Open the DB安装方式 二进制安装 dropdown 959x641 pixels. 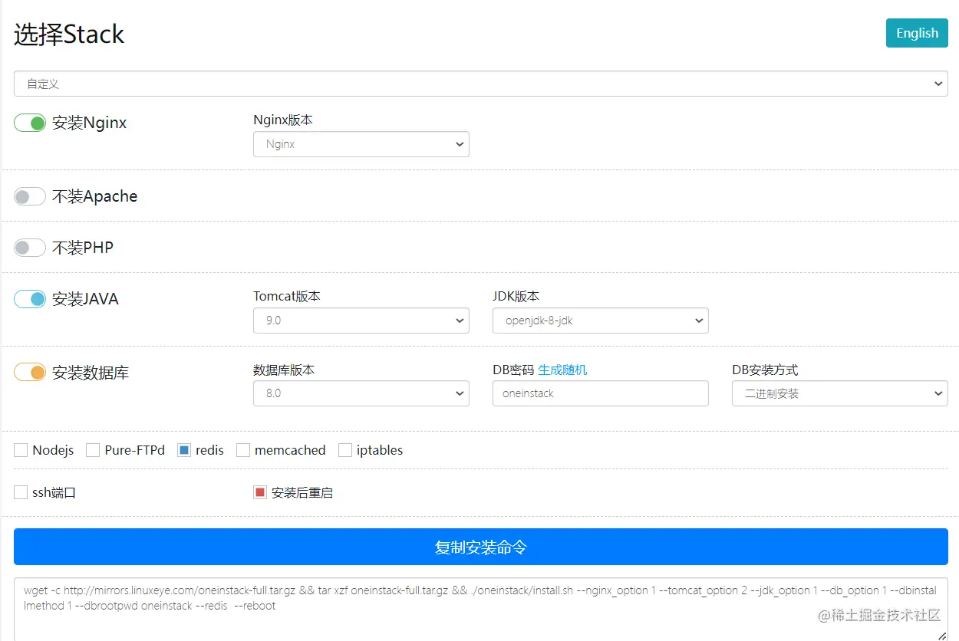point(840,393)
